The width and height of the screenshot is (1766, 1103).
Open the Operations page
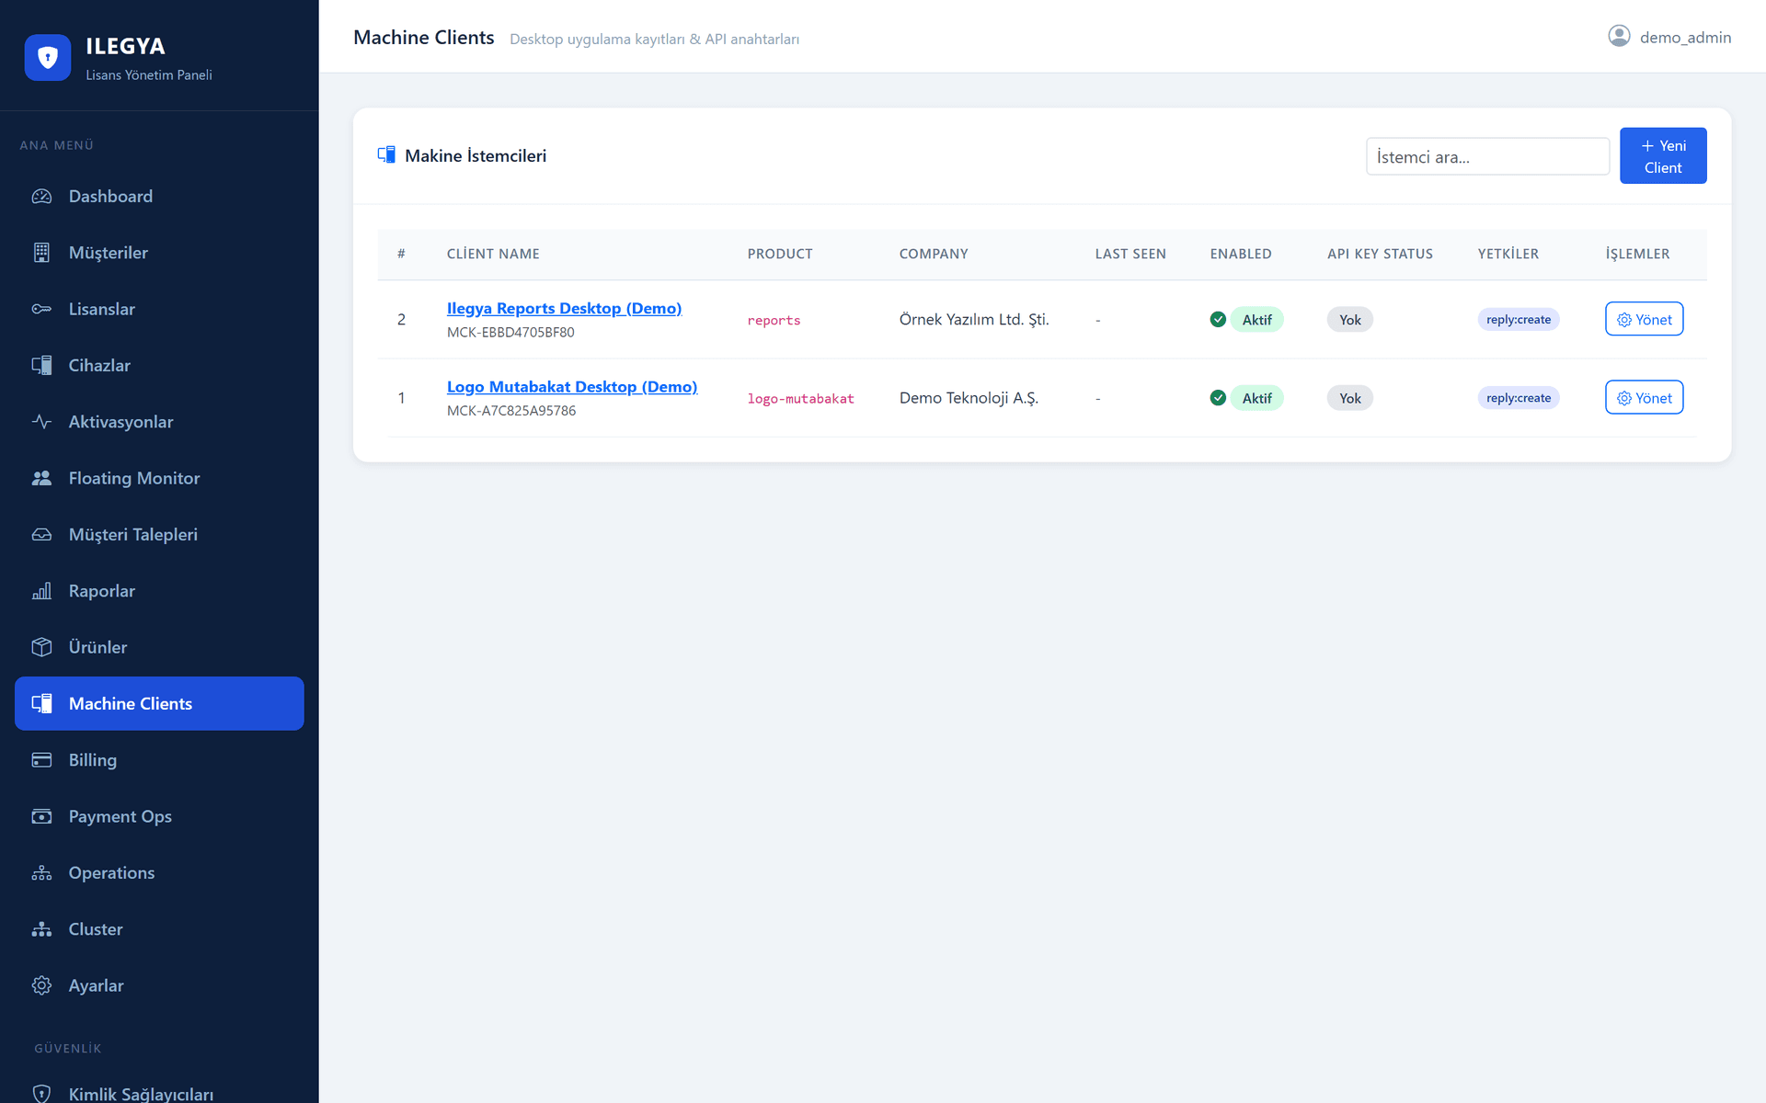pos(159,873)
